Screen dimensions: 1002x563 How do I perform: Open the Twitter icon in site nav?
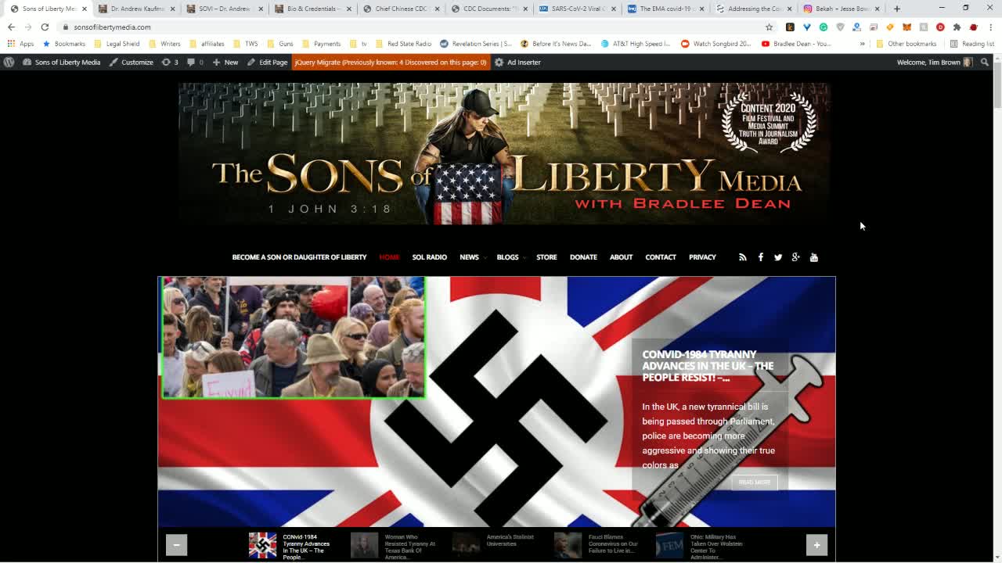tap(778, 257)
